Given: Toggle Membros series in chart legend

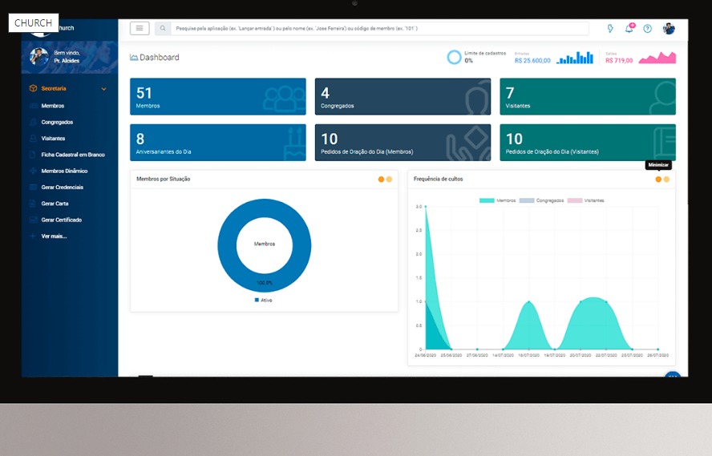Looking at the screenshot, I should coord(497,200).
